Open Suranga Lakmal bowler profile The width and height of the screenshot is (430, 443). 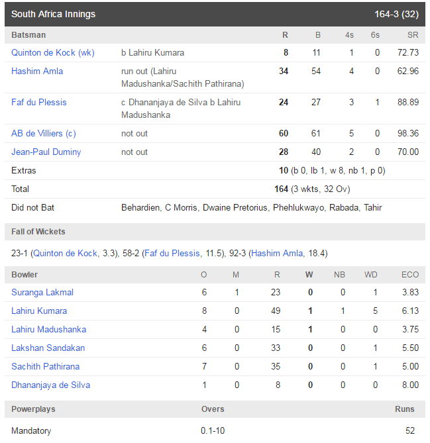pyautogui.click(x=42, y=293)
